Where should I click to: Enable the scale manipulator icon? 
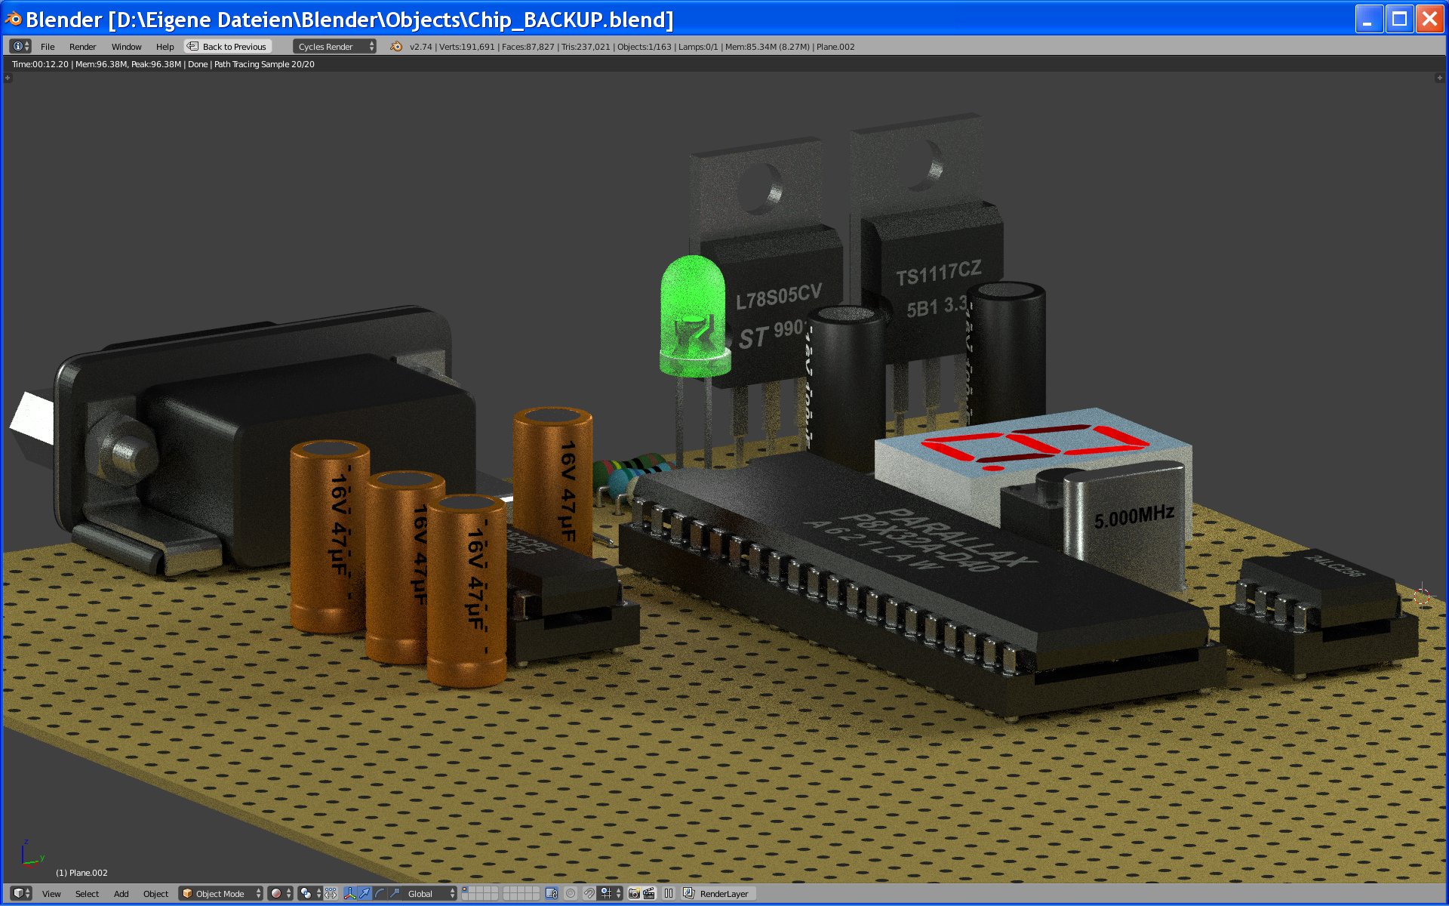pyautogui.click(x=395, y=893)
